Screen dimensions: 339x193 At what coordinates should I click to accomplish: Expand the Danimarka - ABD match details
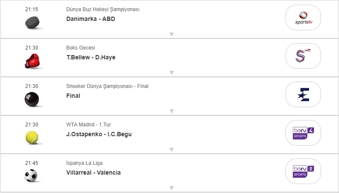(x=171, y=34)
